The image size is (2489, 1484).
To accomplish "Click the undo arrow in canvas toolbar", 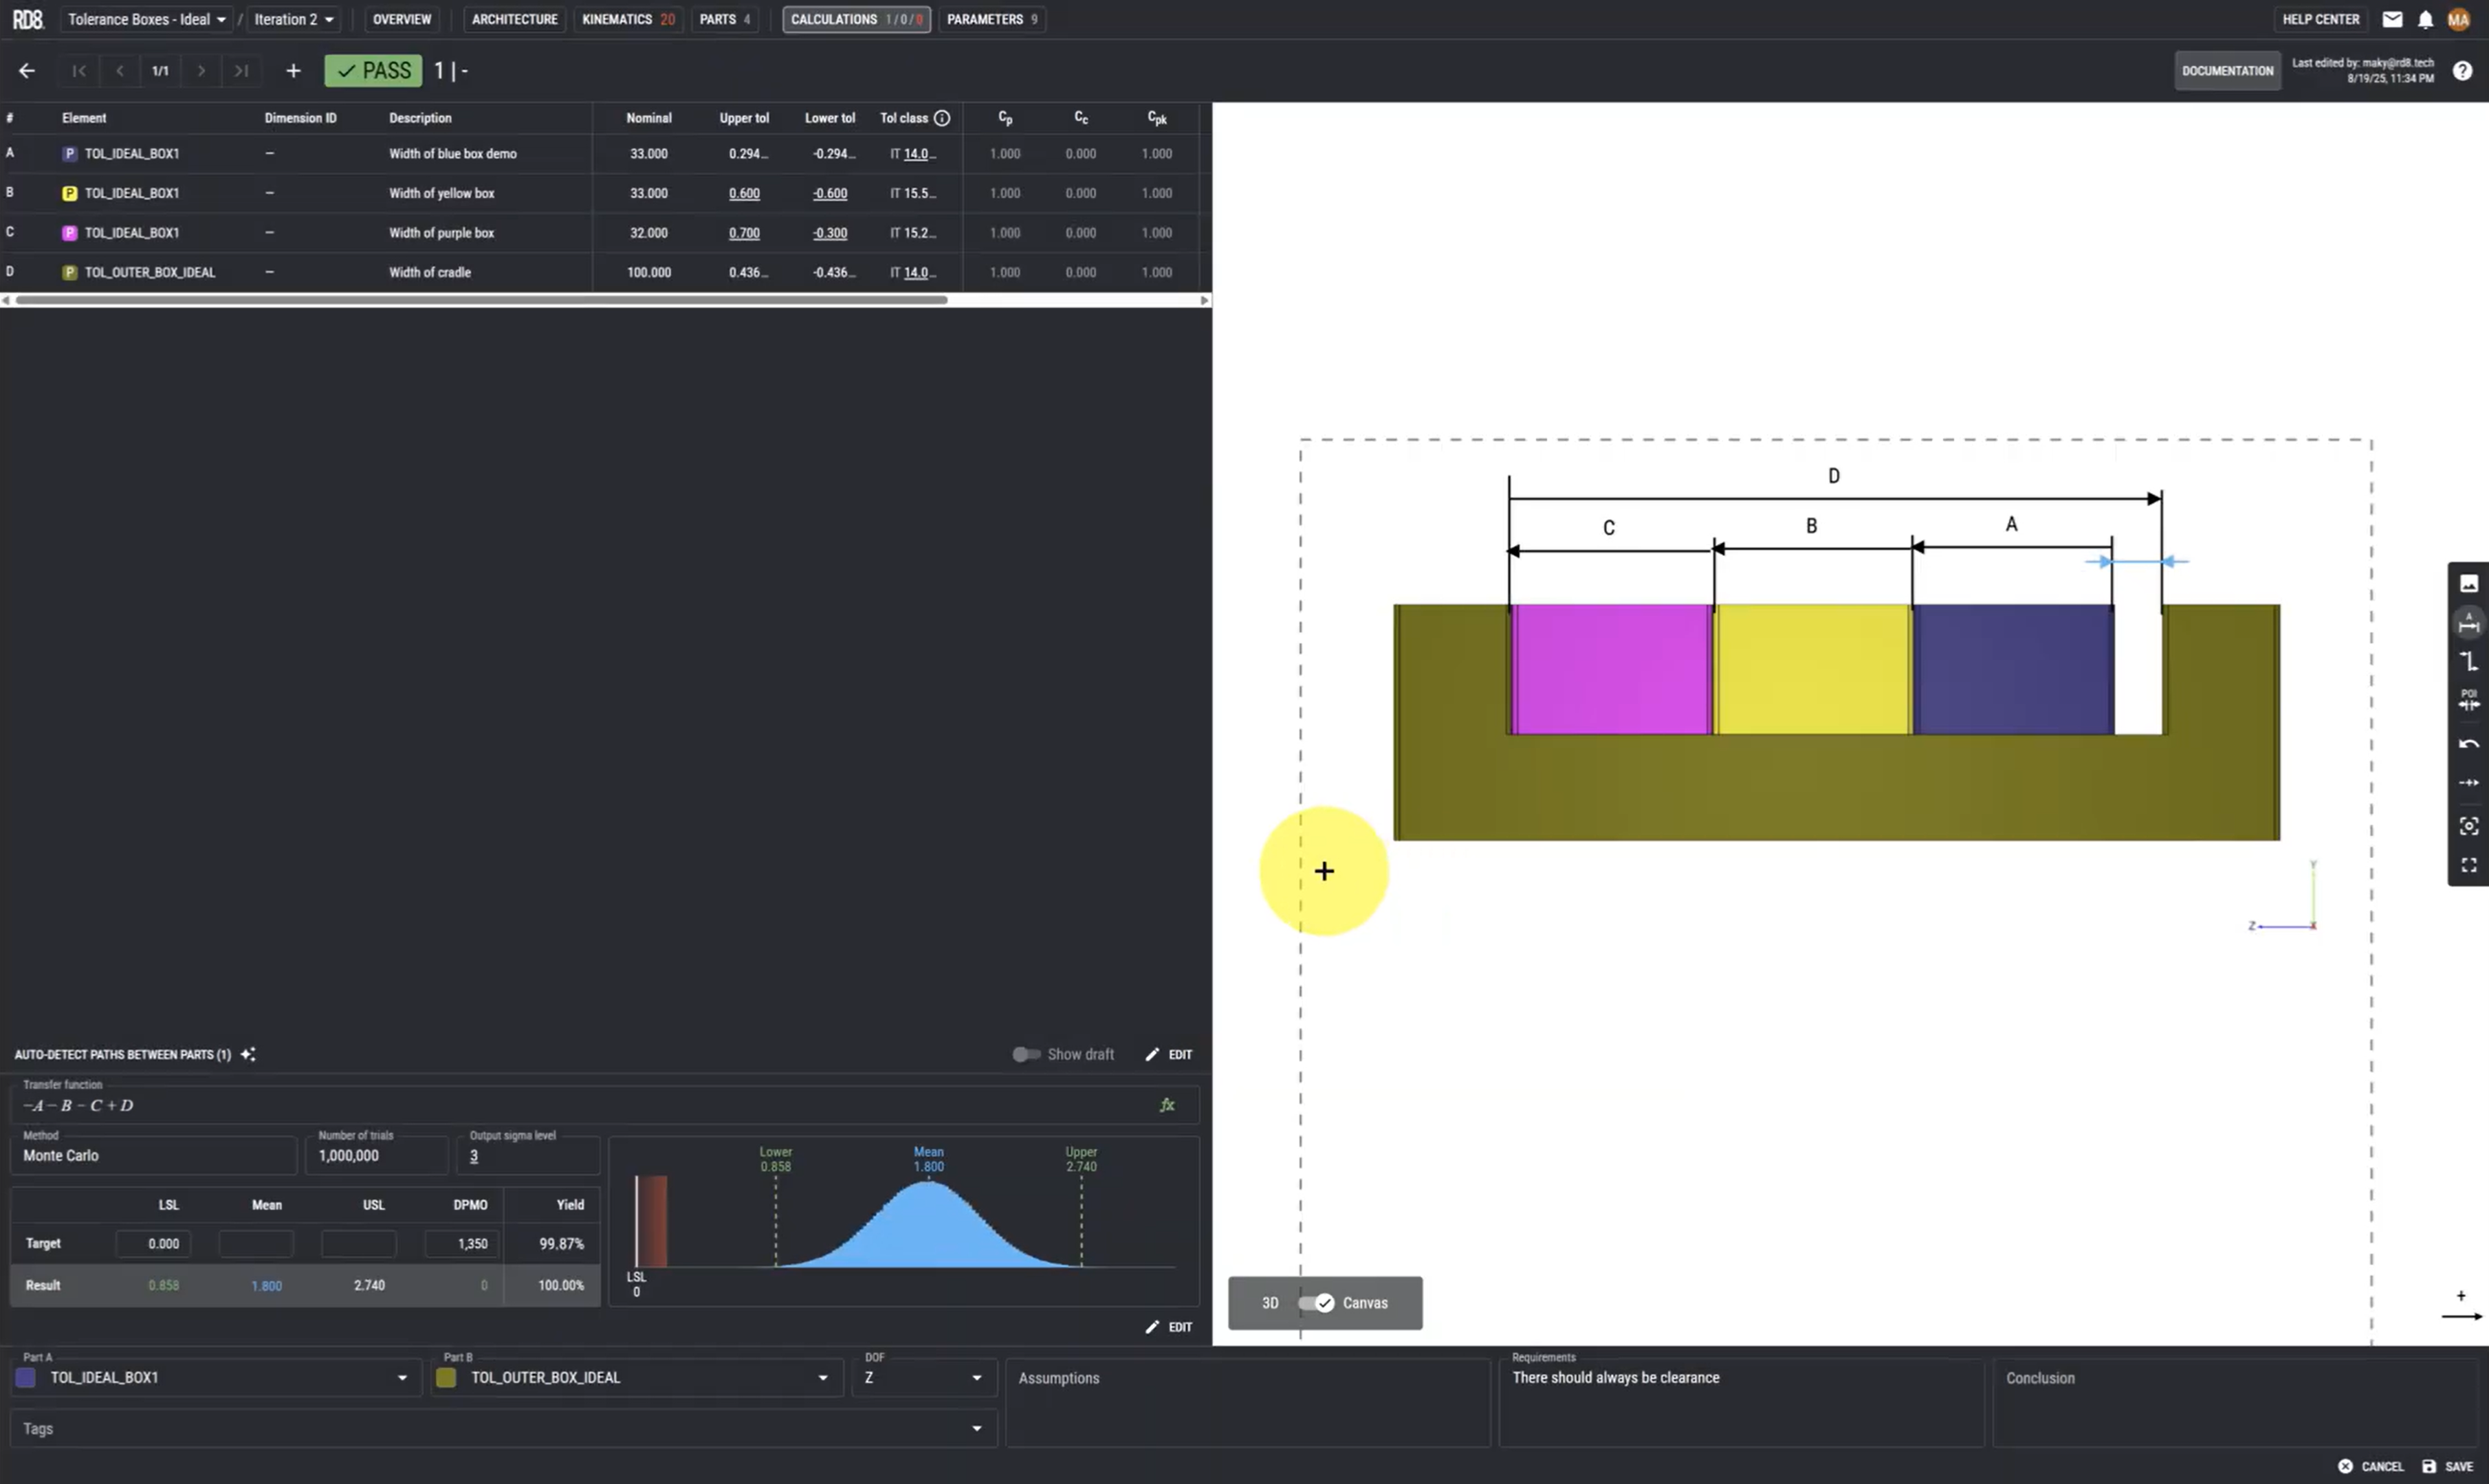I will (x=2468, y=743).
